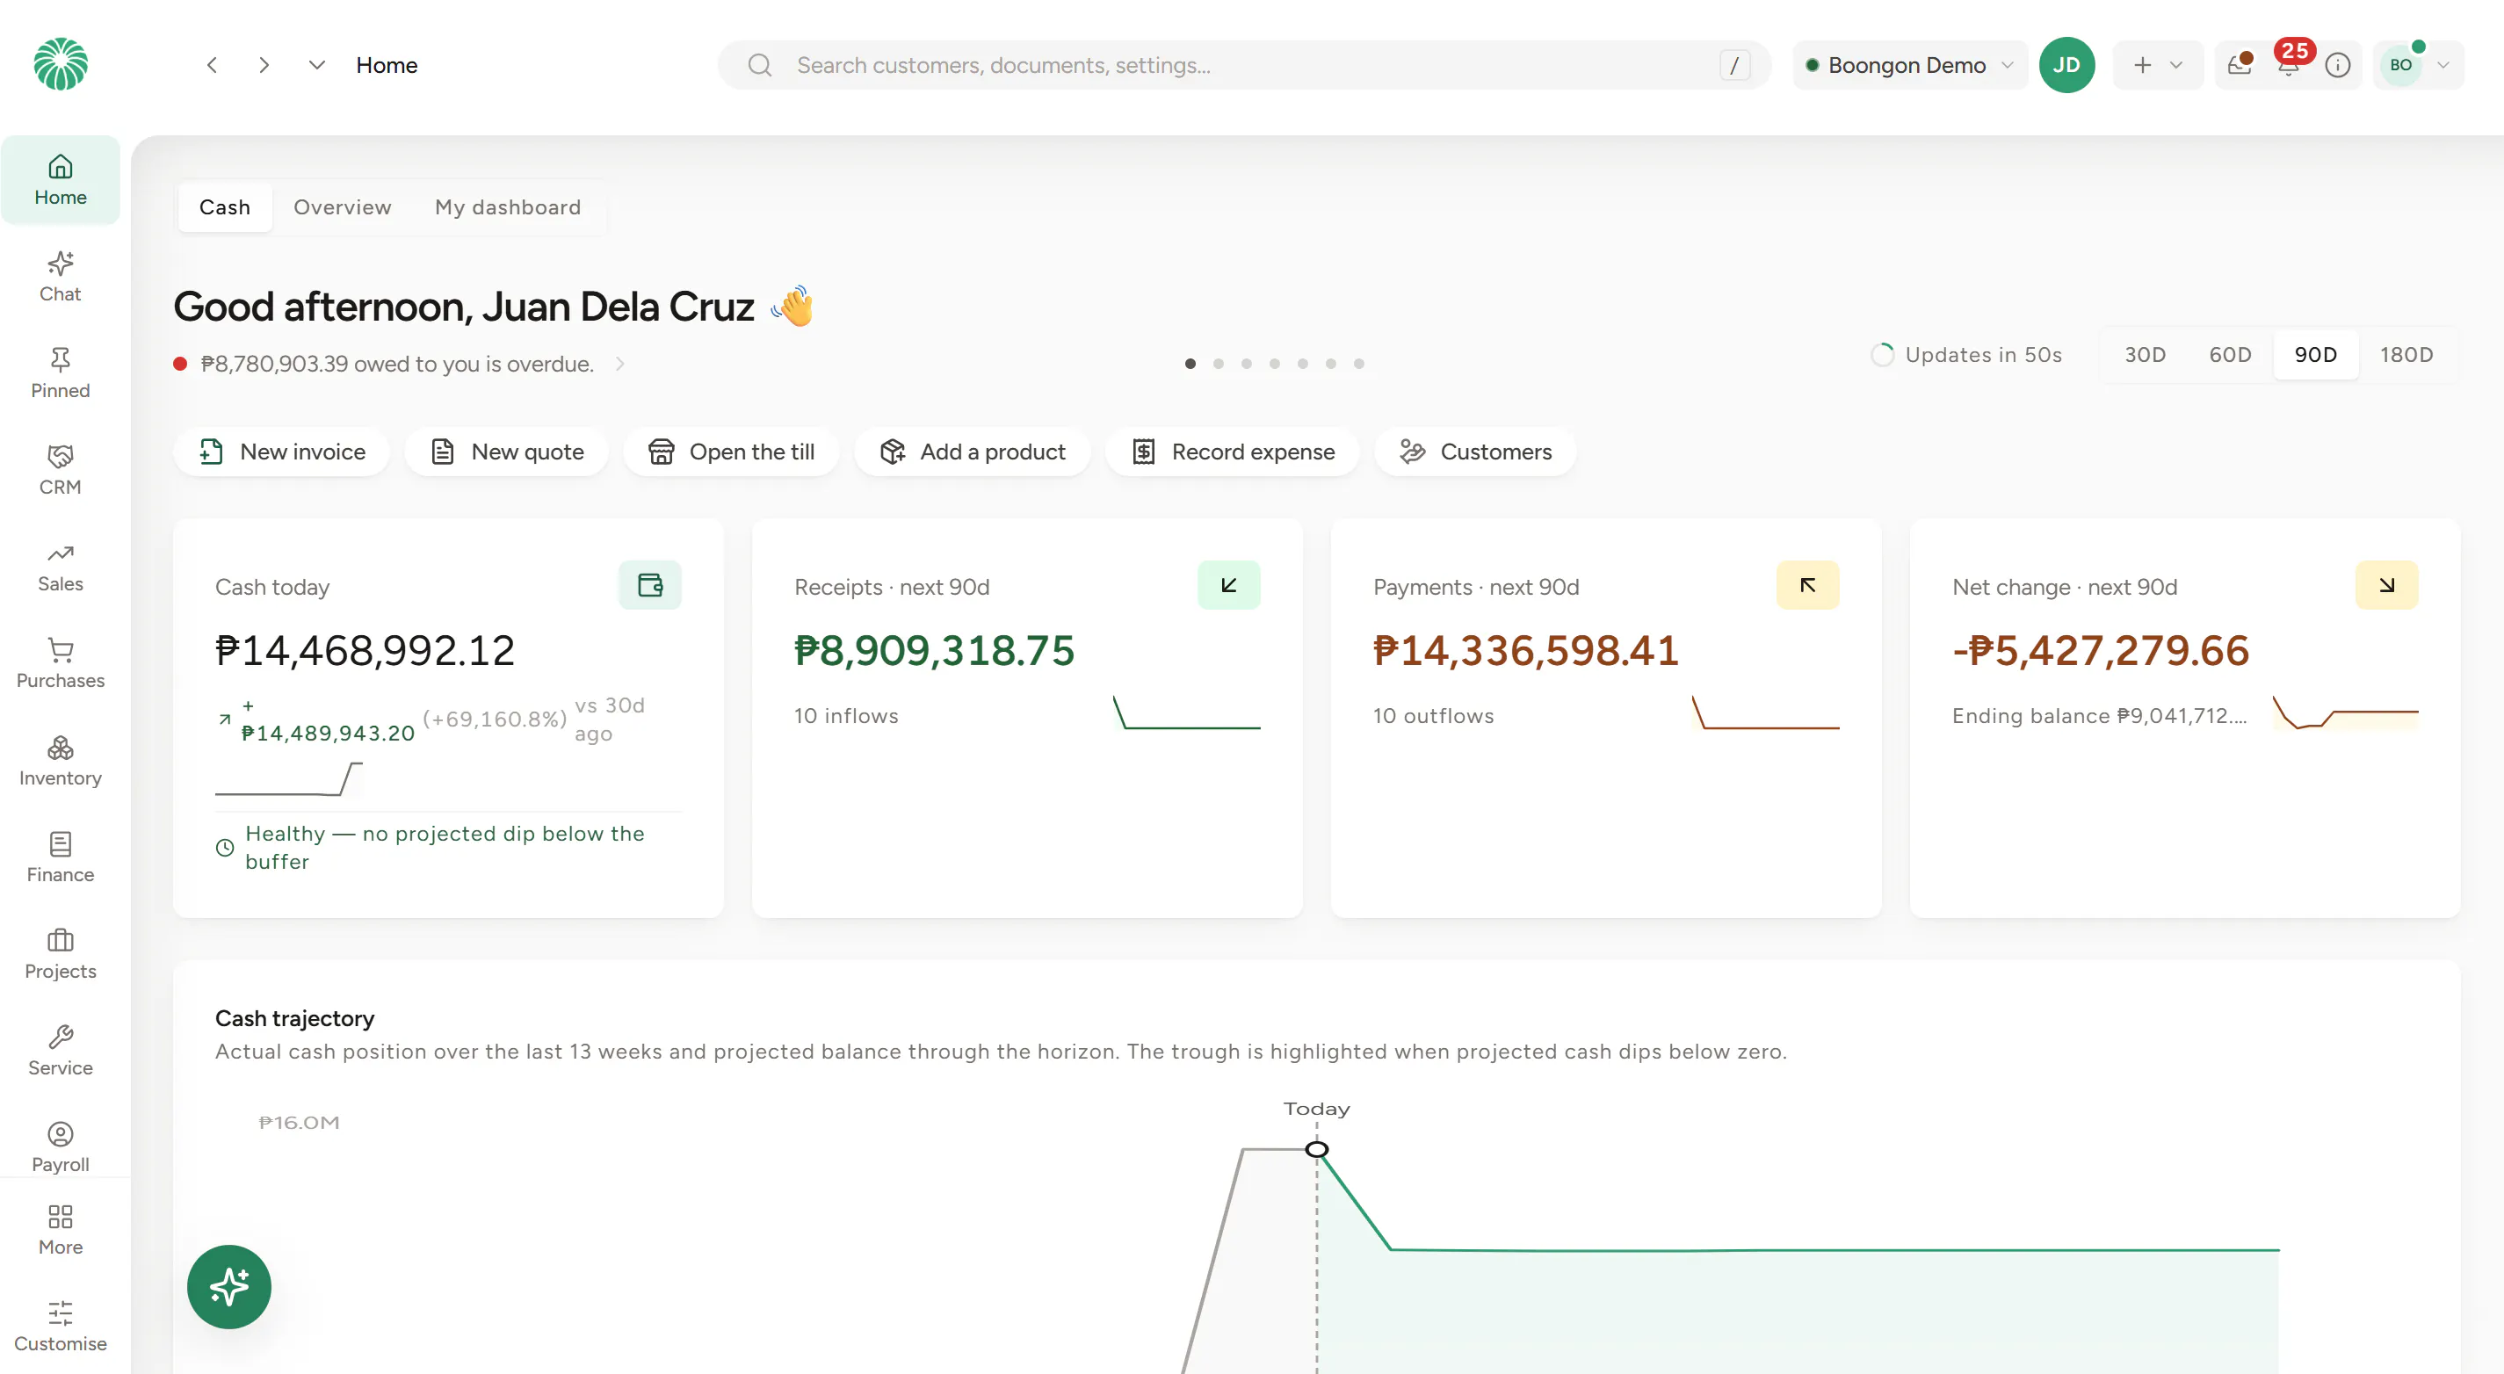Switch to the Cash tab
2504x1374 pixels.
point(225,207)
